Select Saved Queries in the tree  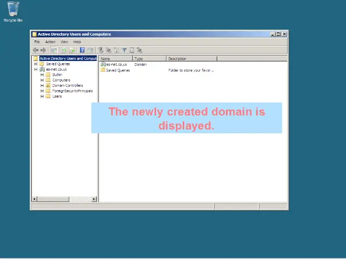coord(58,64)
